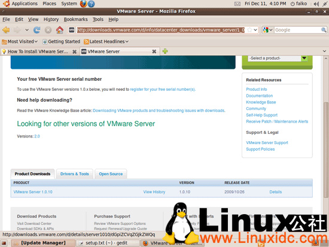Screen dimensions: 329x247
Task: Click the site identity icon in address bar
Action: pyautogui.click(x=72, y=30)
